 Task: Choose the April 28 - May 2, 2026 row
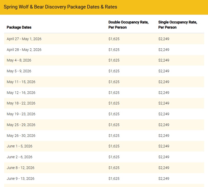coord(24,50)
